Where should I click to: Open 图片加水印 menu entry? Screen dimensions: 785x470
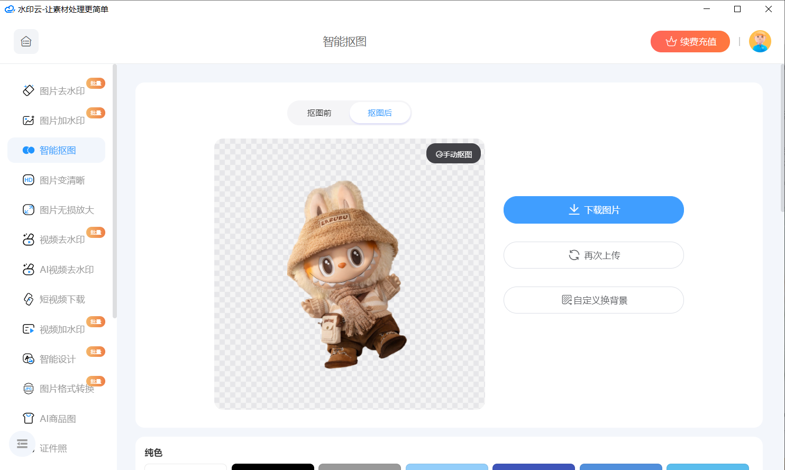57,121
